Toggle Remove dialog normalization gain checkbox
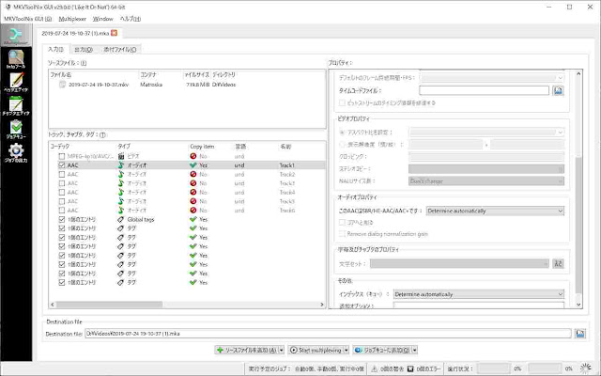The height and width of the screenshot is (376, 601). click(x=342, y=234)
